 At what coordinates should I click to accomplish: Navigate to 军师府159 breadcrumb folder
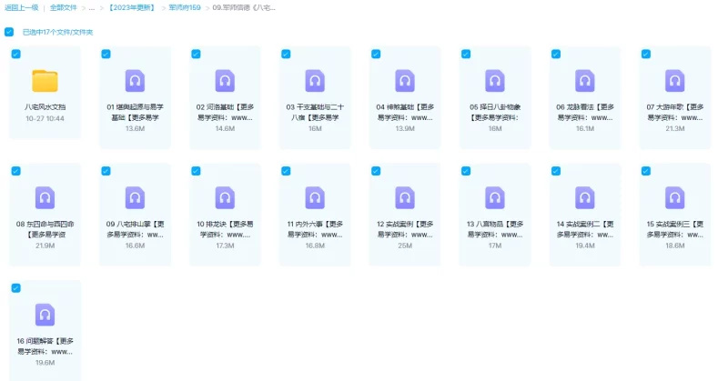click(185, 7)
